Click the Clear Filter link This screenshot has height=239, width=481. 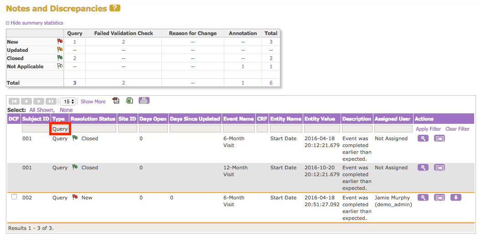pos(457,129)
